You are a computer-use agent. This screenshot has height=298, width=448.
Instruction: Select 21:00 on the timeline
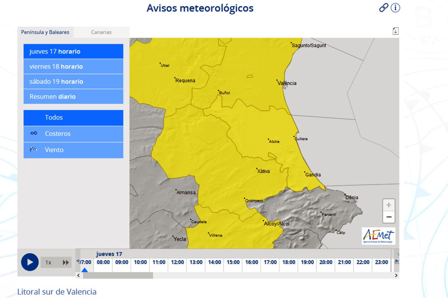(345, 262)
